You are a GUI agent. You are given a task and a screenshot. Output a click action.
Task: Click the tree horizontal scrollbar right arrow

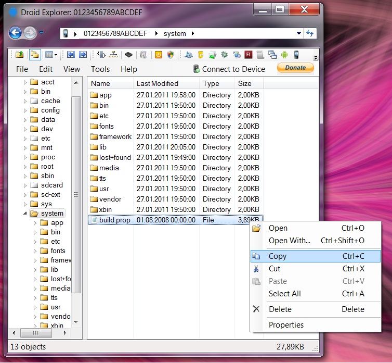pyautogui.click(x=65, y=333)
